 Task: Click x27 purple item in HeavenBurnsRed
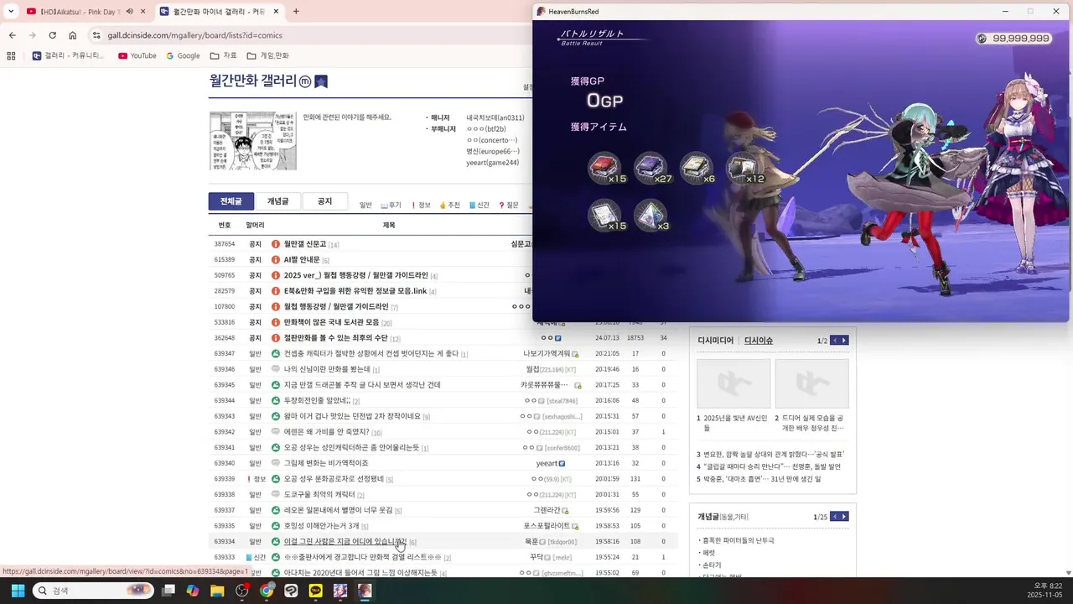tap(651, 169)
